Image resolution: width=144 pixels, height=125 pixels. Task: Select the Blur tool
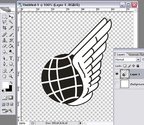click(4, 52)
